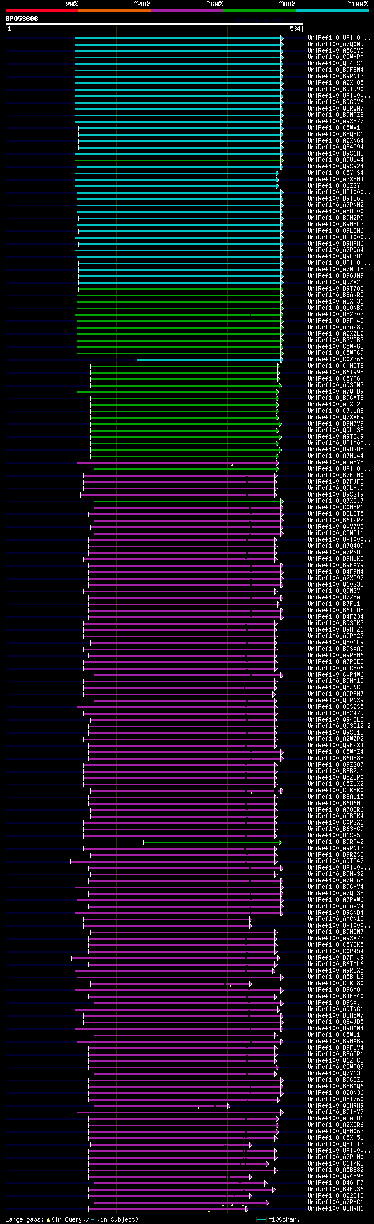
Task: Select label UniRef100_Q5PNS9
Action: [335, 700]
